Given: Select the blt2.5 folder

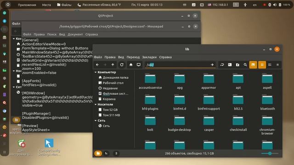Looking at the screenshot, I should click(x=238, y=102).
